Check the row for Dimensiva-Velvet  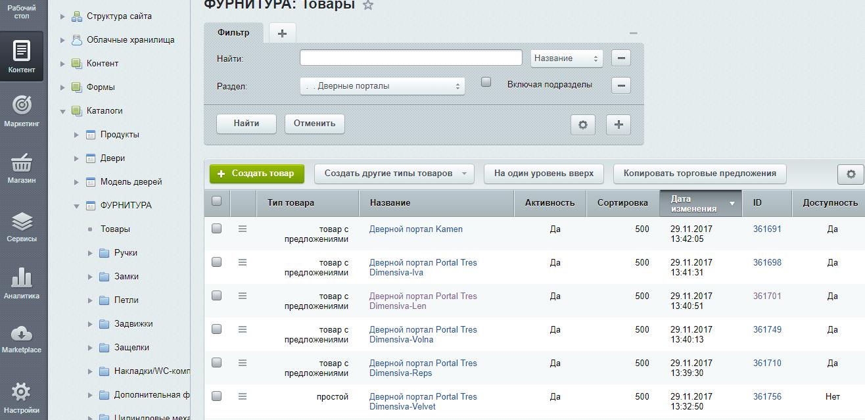click(216, 396)
